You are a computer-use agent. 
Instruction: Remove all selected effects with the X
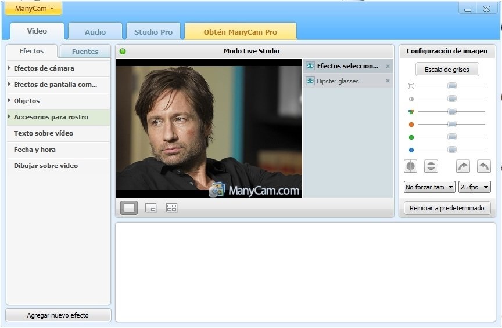tap(388, 66)
